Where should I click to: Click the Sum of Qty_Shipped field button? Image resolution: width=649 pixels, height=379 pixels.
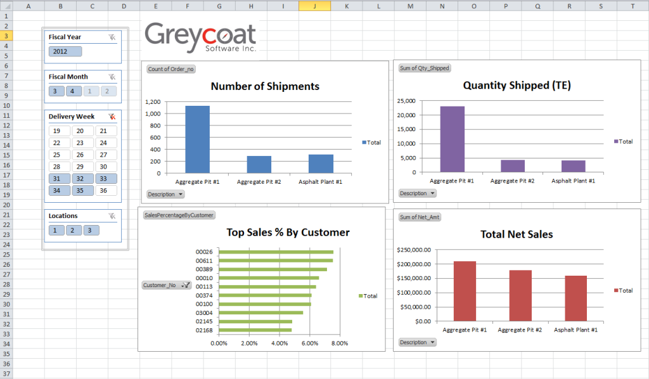(423, 68)
